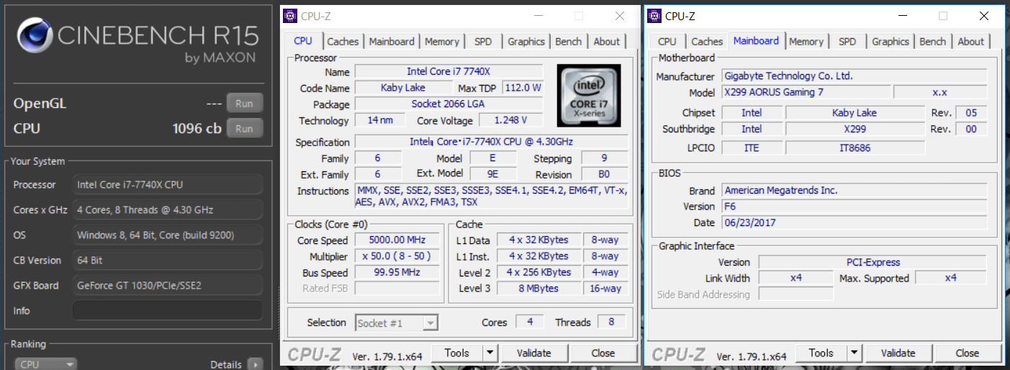Click Close button in left CPU-Z window
This screenshot has height=370, width=1010.
tap(603, 353)
